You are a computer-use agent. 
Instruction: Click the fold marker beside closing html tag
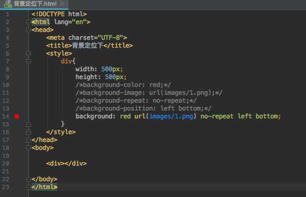[x=28, y=187]
